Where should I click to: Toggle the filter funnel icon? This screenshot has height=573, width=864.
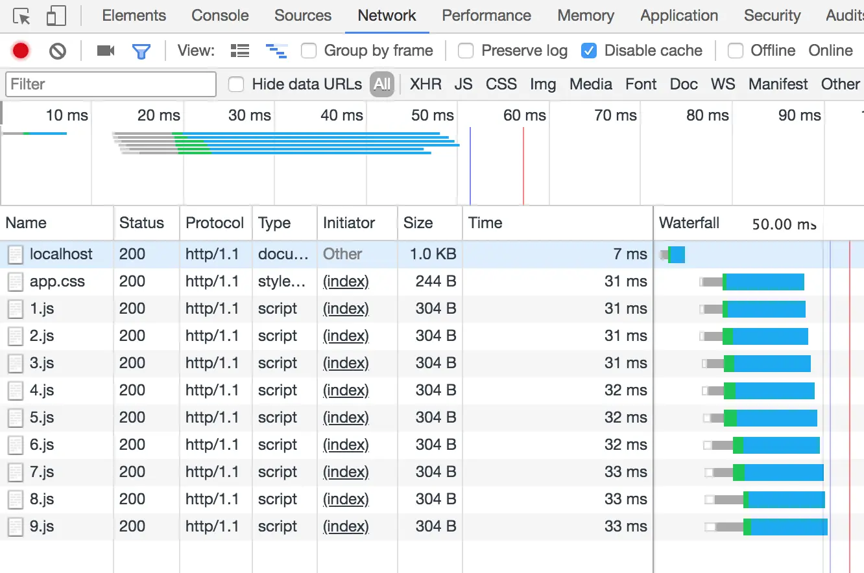(141, 51)
